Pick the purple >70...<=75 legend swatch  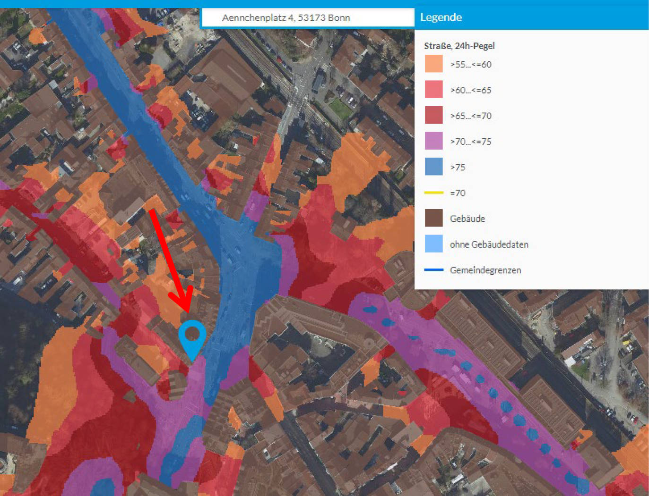pyautogui.click(x=433, y=141)
